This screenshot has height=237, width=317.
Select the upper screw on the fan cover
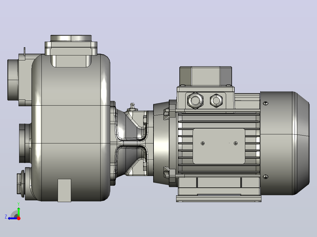(266, 103)
